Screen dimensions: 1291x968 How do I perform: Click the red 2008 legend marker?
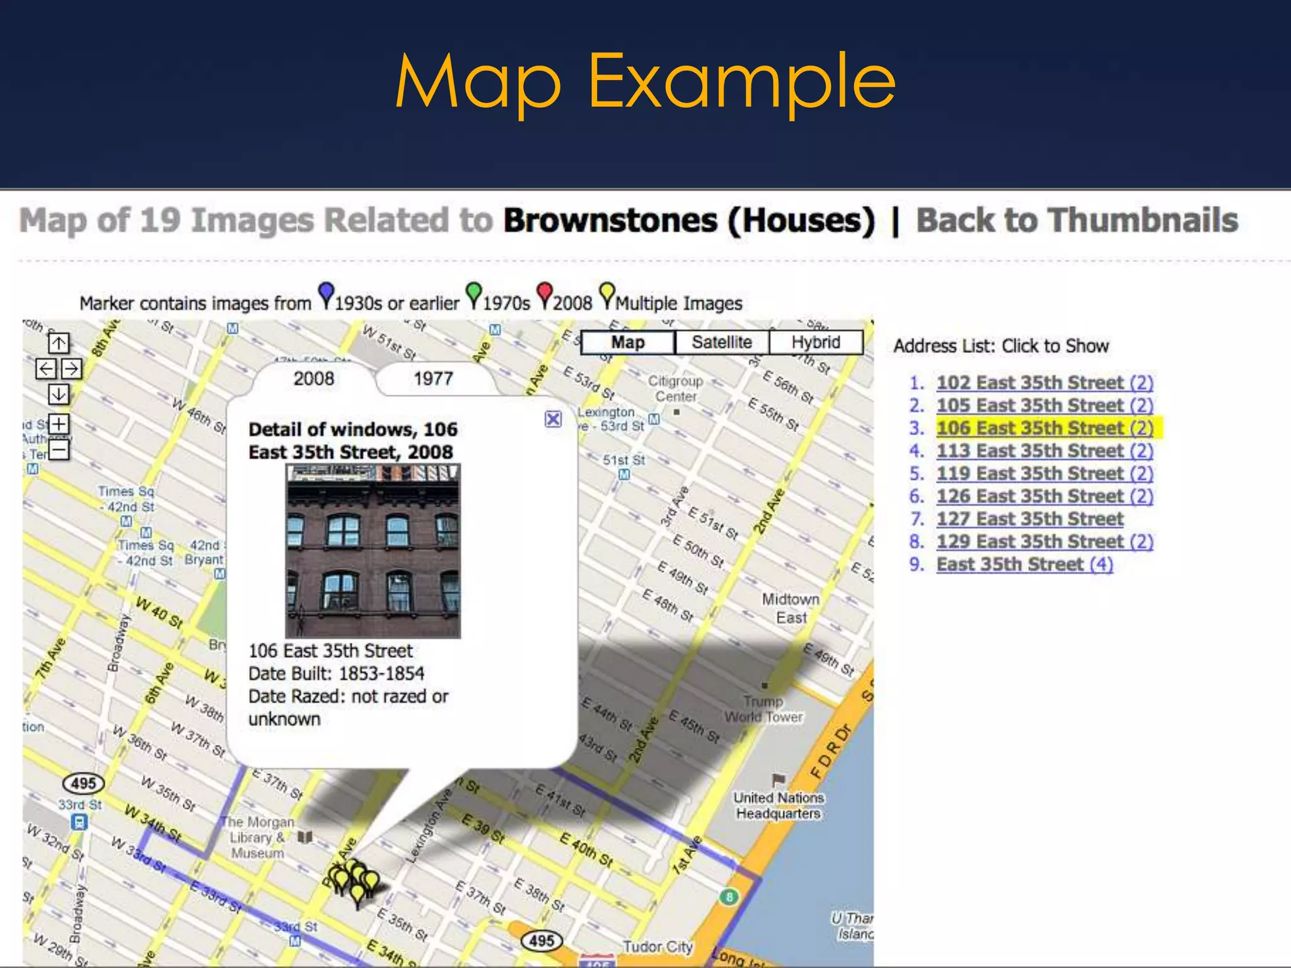click(545, 295)
